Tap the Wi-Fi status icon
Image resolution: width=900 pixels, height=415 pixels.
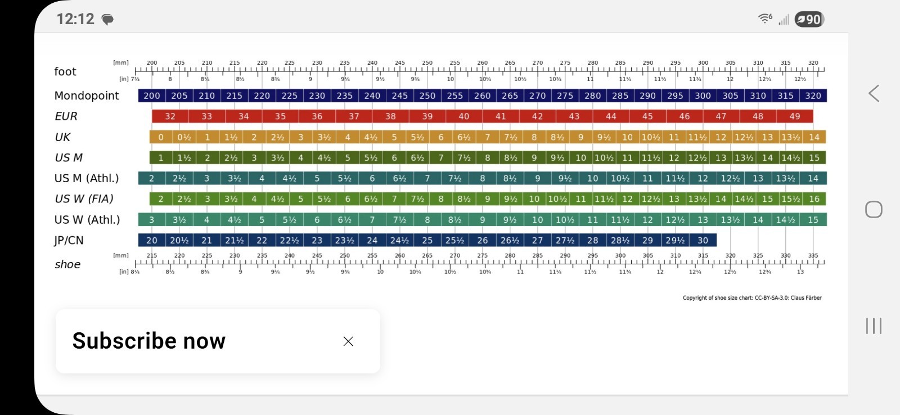click(x=765, y=19)
